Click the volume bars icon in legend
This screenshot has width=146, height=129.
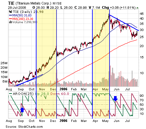[11, 22]
